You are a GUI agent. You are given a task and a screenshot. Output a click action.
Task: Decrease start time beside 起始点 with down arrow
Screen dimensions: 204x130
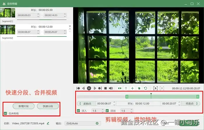[x=114, y=105]
